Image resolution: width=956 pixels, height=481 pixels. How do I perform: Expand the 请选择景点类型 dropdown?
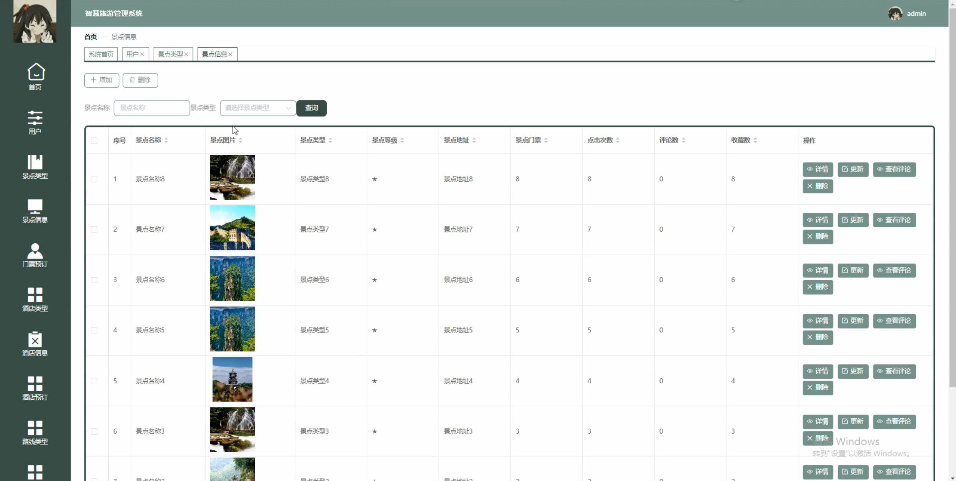(258, 108)
